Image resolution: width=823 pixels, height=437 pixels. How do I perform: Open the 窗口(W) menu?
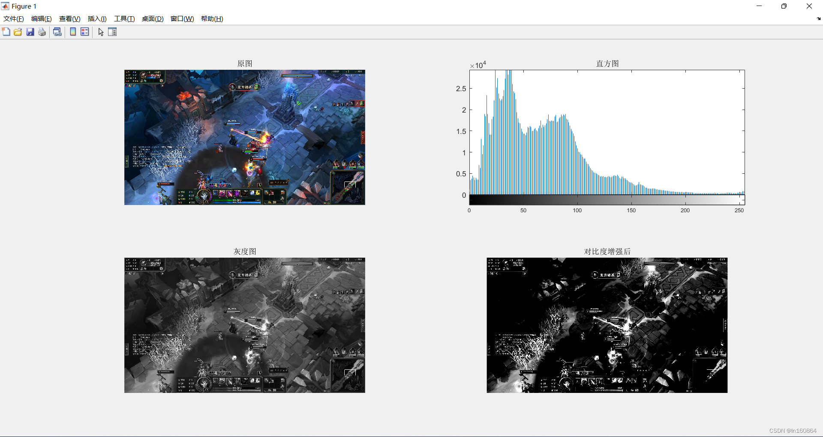[x=182, y=18]
